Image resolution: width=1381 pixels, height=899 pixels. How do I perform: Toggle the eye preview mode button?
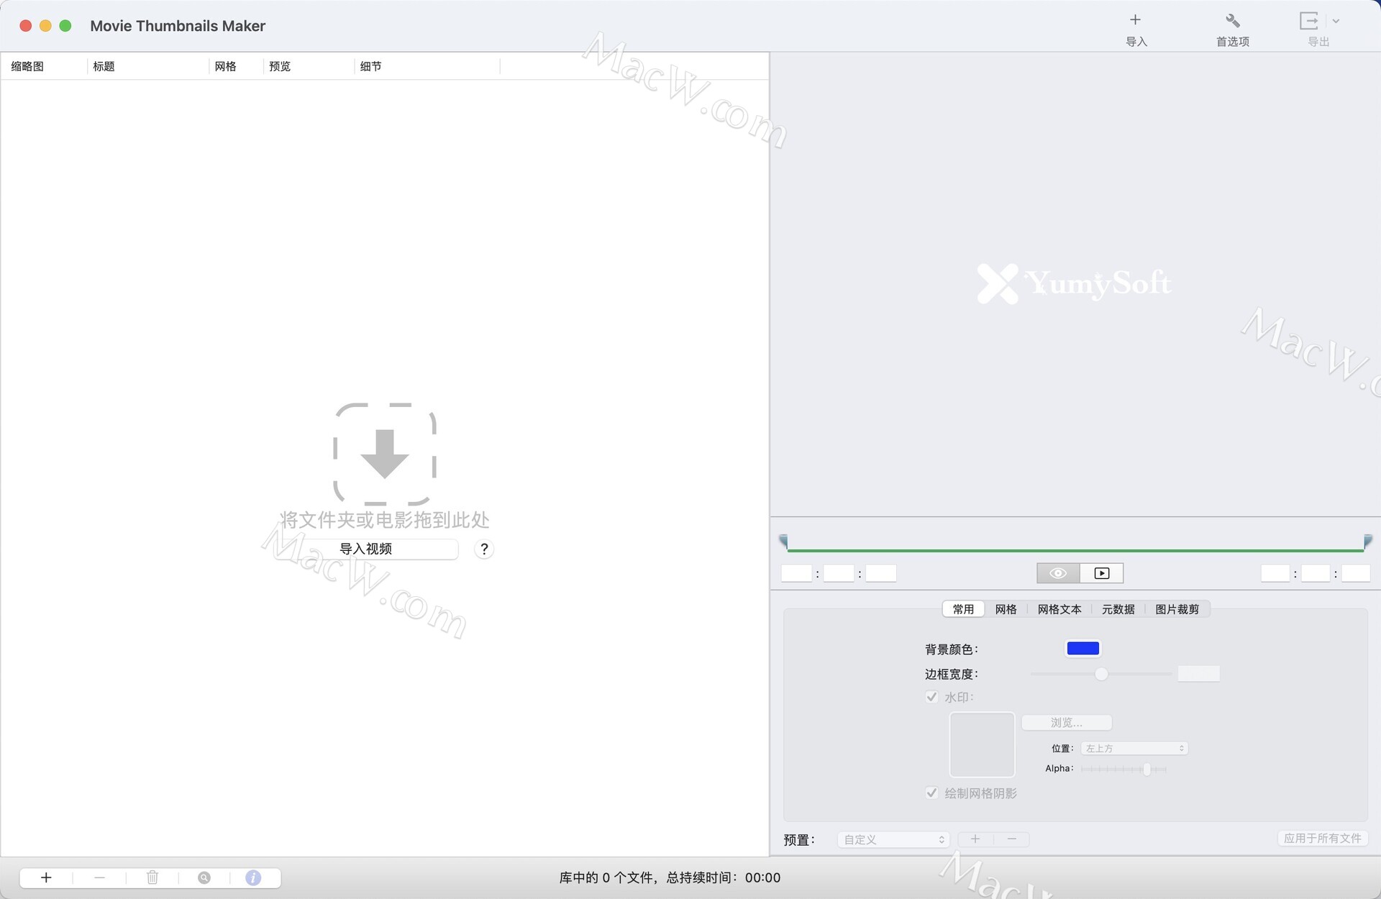pyautogui.click(x=1058, y=573)
